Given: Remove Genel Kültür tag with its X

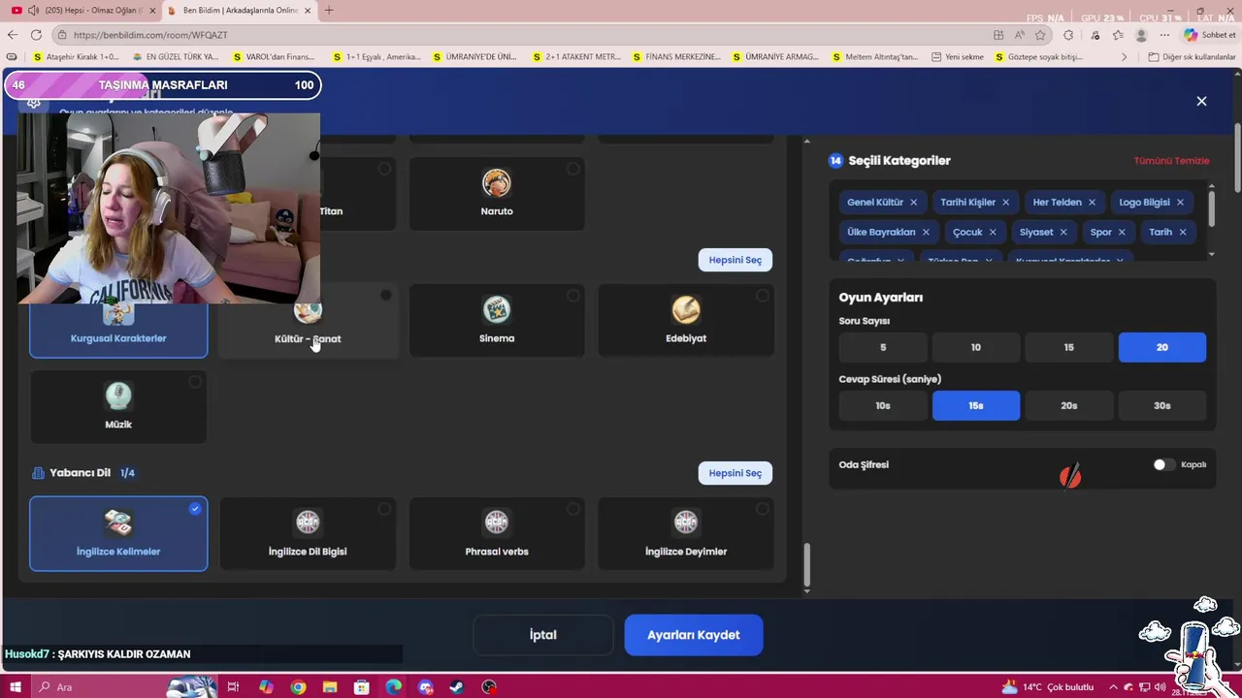Looking at the screenshot, I should pos(913,203).
